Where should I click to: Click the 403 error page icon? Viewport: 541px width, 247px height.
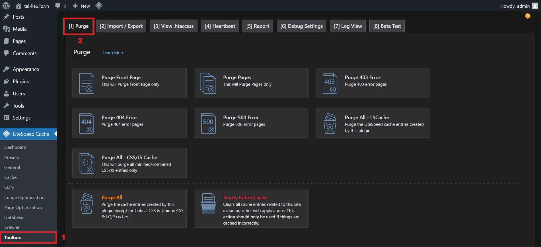[x=330, y=83]
